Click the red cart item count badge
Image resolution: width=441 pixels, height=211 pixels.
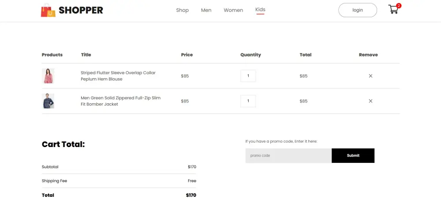(399, 6)
